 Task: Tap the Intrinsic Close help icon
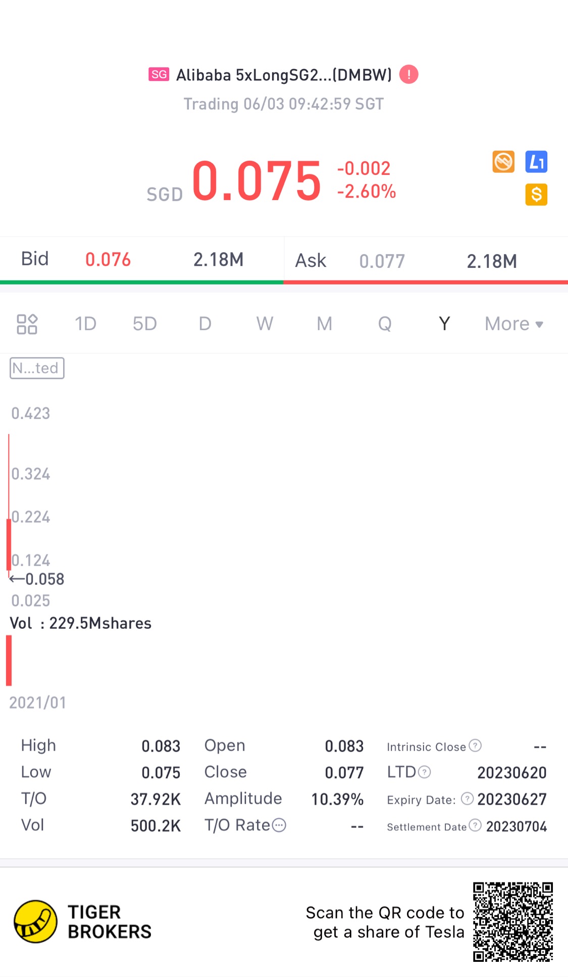pos(475,746)
